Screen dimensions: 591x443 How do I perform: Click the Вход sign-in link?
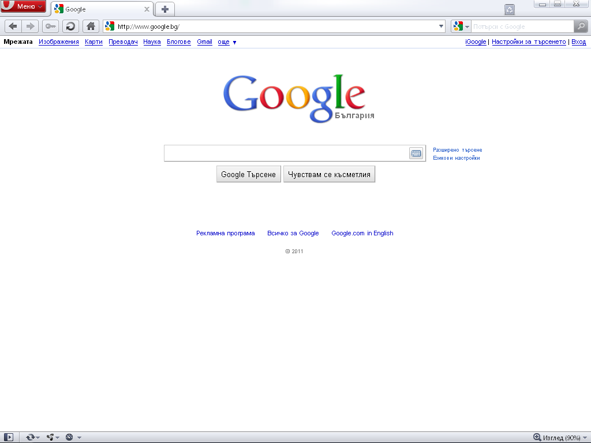[578, 42]
